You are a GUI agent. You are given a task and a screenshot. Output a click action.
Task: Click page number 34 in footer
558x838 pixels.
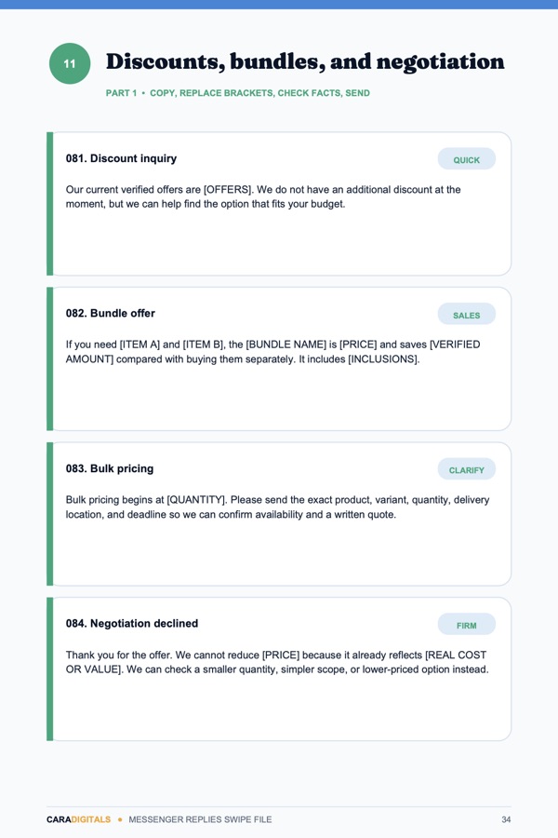506,819
